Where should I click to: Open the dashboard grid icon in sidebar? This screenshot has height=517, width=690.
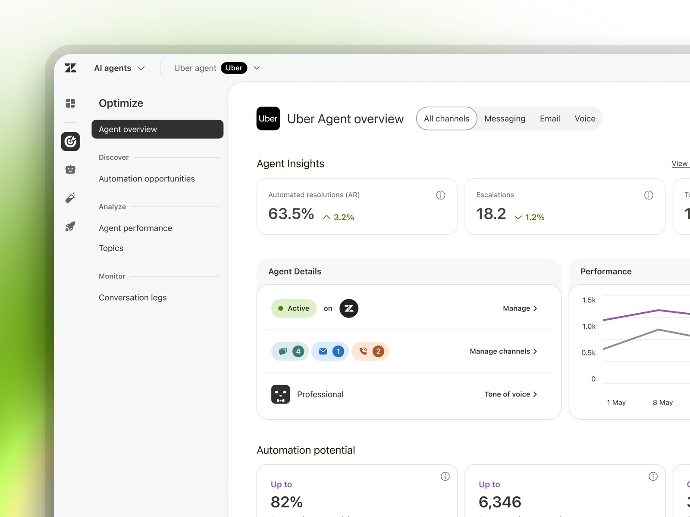70,103
